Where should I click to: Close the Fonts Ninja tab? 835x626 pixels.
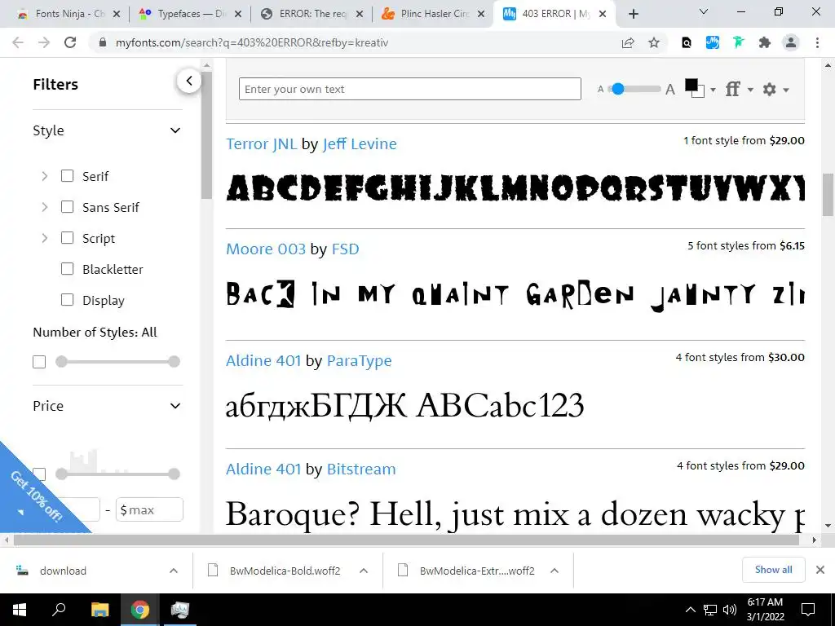coord(117,15)
